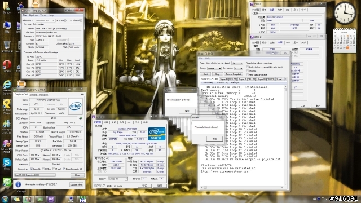Click the Close button in GPU-Z
This screenshot has width=361, height=203.
[x=77, y=175]
